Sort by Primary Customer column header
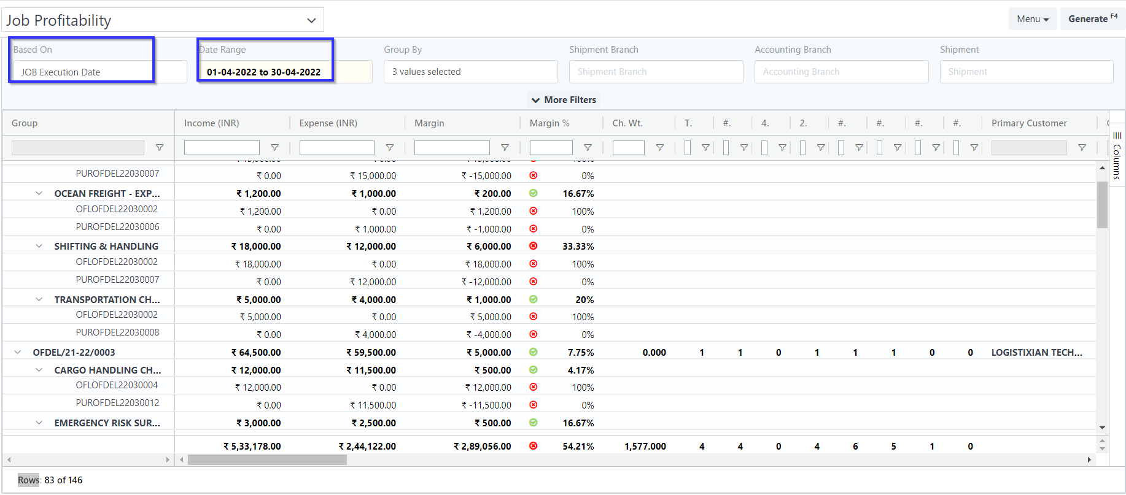This screenshot has width=1126, height=495. (1029, 123)
